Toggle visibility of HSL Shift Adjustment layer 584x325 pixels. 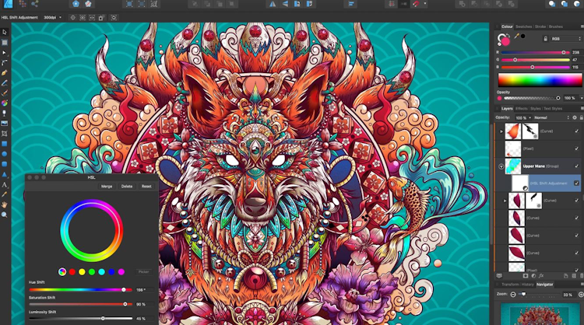click(x=576, y=183)
